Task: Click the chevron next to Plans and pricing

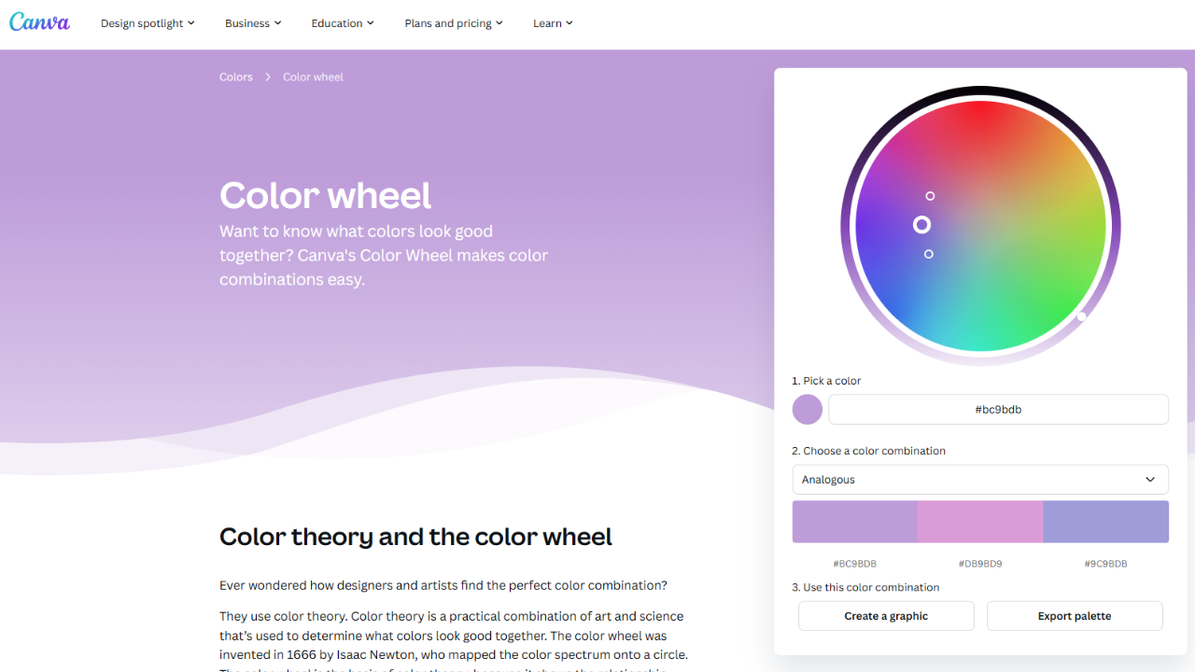Action: (x=499, y=23)
